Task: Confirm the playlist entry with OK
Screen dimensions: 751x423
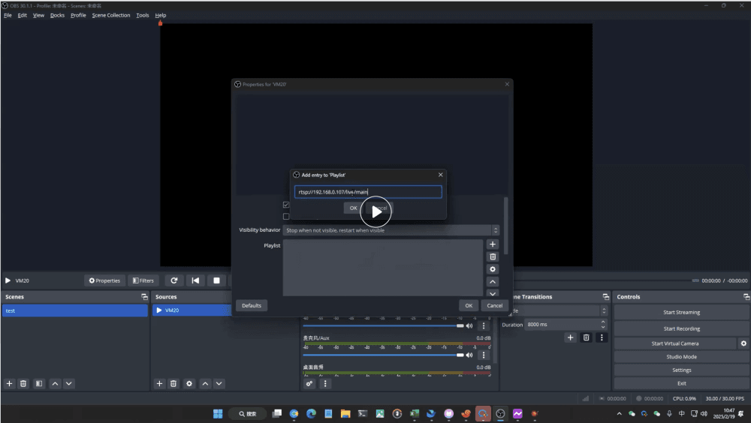Action: (353, 208)
